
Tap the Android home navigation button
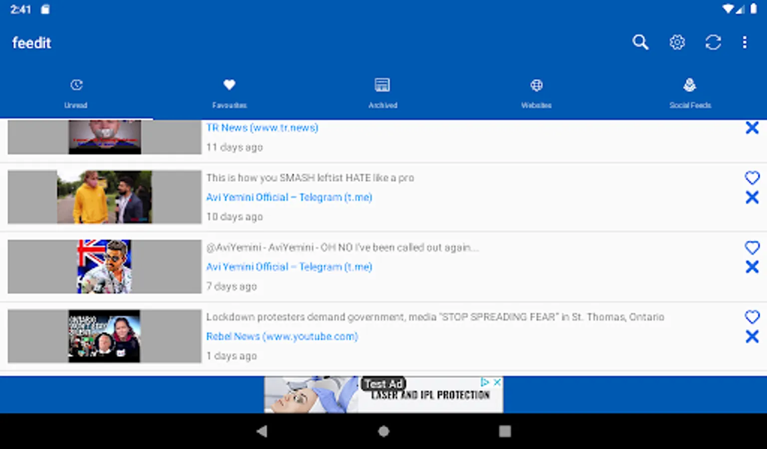click(383, 431)
